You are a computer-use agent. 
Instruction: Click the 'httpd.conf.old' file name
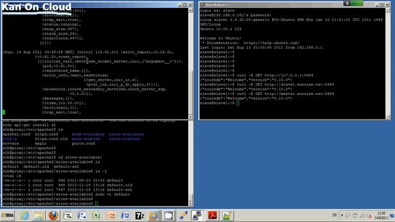click(x=51, y=139)
